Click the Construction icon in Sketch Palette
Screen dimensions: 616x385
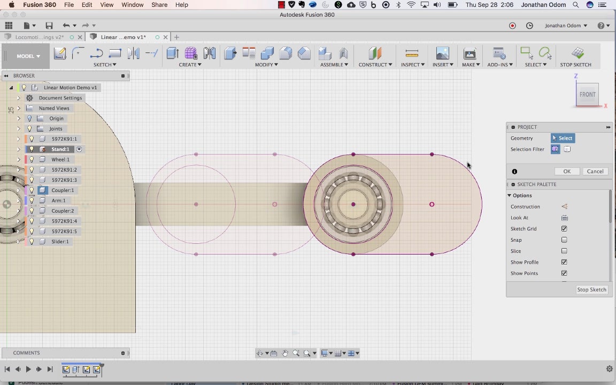pos(564,206)
